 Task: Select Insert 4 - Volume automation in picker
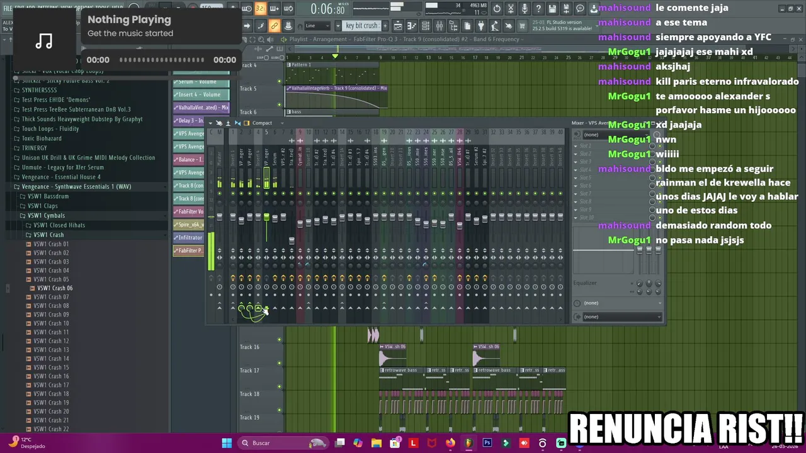pos(201,94)
